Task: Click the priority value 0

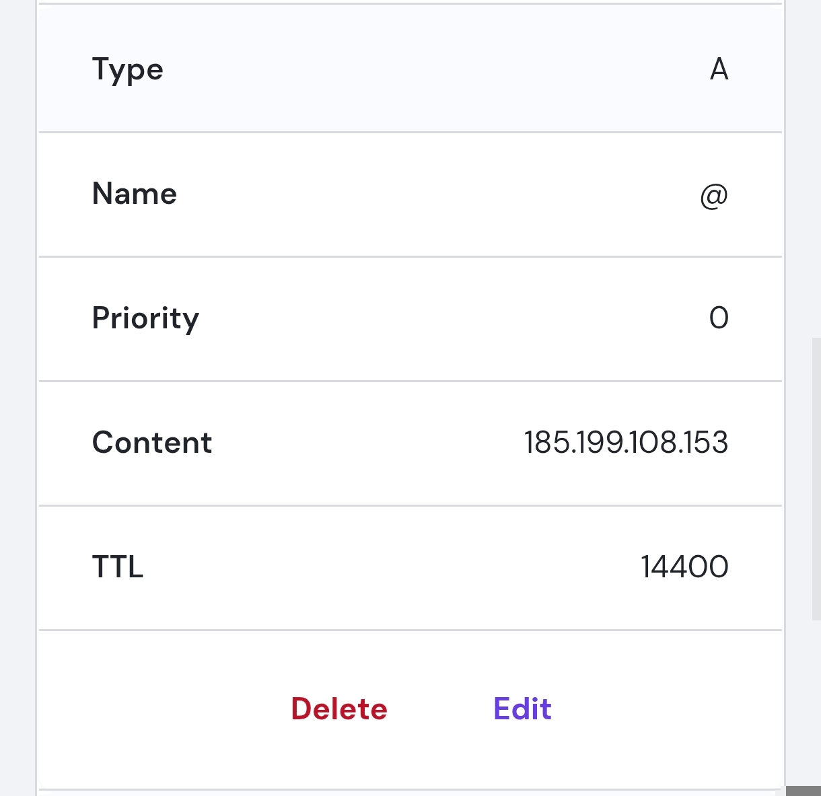Action: coord(719,318)
